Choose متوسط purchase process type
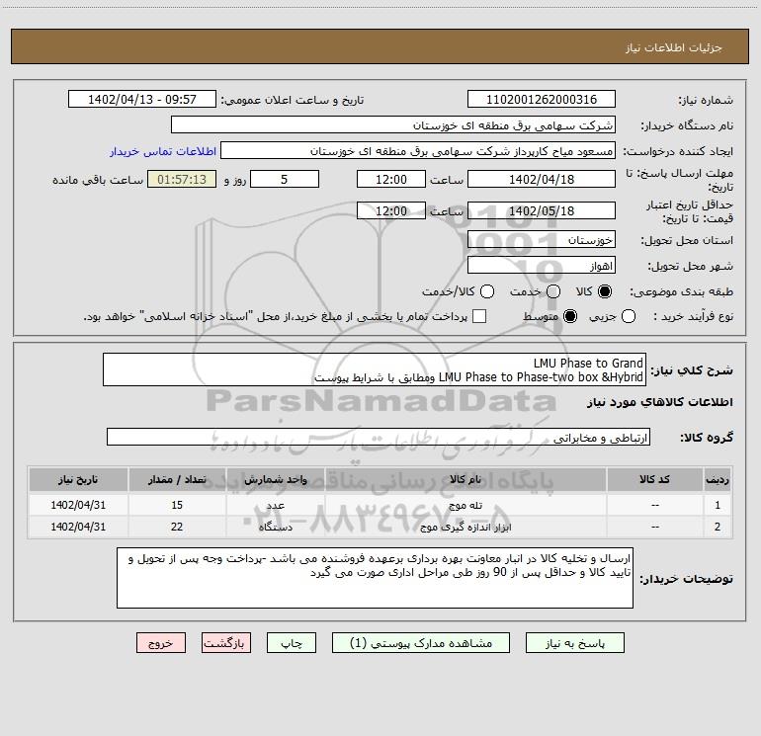 (570, 316)
